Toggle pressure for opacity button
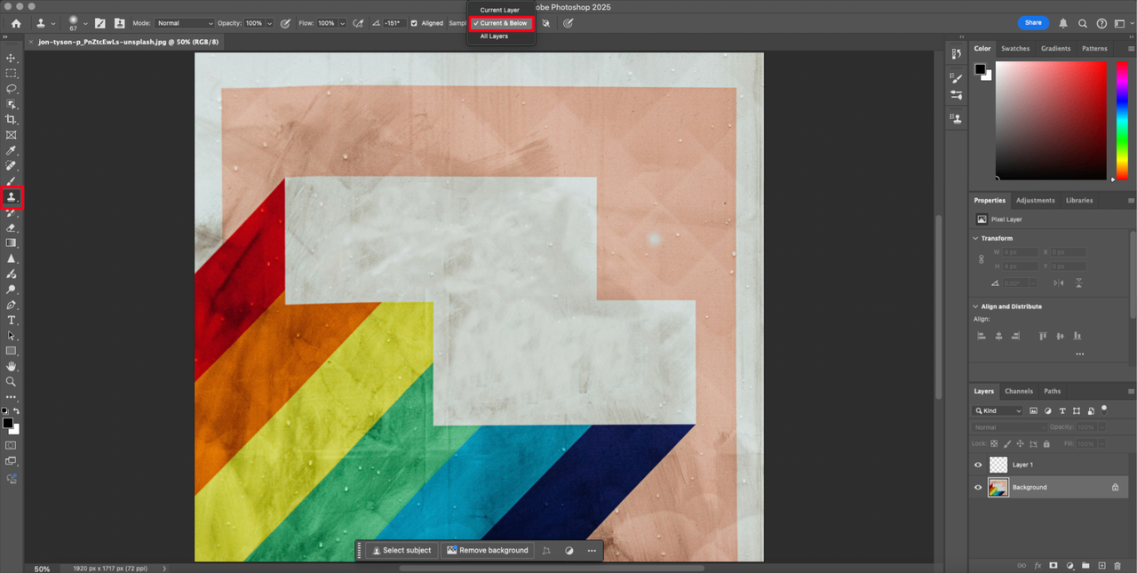The width and height of the screenshot is (1137, 573). 285,23
